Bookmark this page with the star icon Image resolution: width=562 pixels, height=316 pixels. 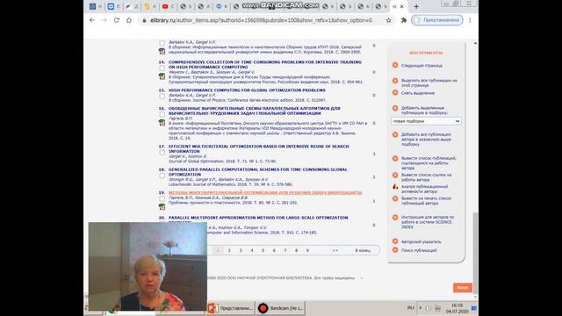388,20
